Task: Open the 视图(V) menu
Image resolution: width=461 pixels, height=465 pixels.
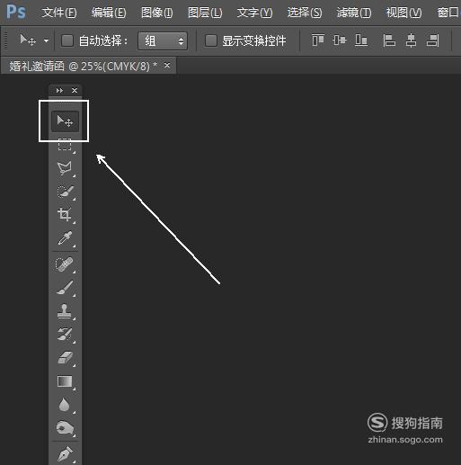Action: coord(403,13)
